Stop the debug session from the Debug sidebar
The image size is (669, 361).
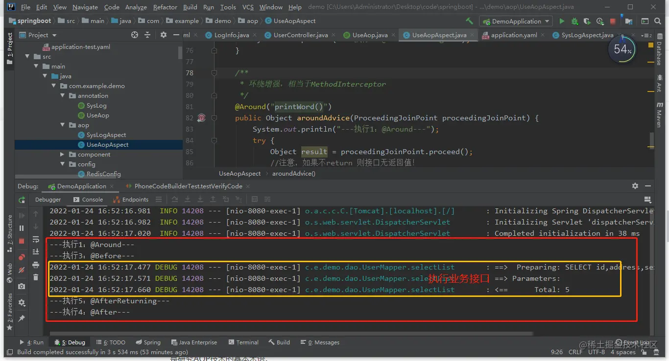click(x=22, y=241)
